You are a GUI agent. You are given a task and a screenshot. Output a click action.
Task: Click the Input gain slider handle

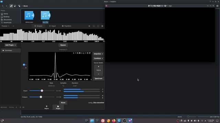point(42,91)
